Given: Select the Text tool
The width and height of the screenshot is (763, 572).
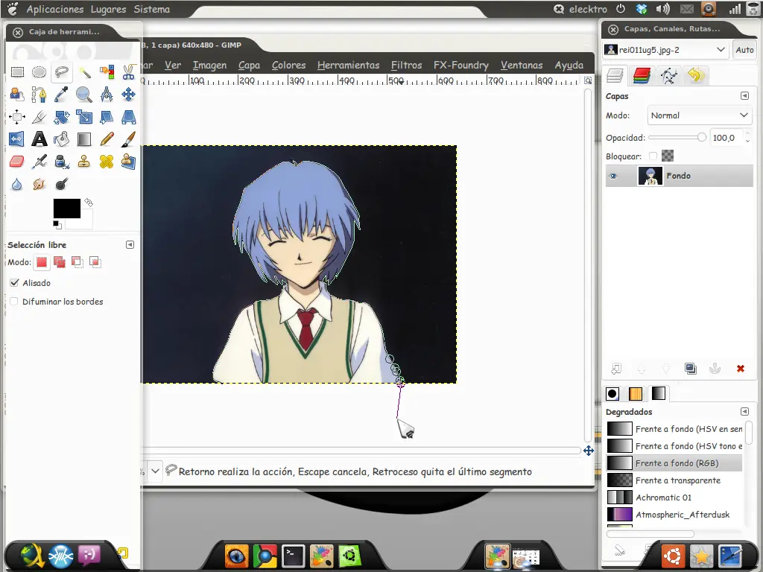Looking at the screenshot, I should 39,139.
